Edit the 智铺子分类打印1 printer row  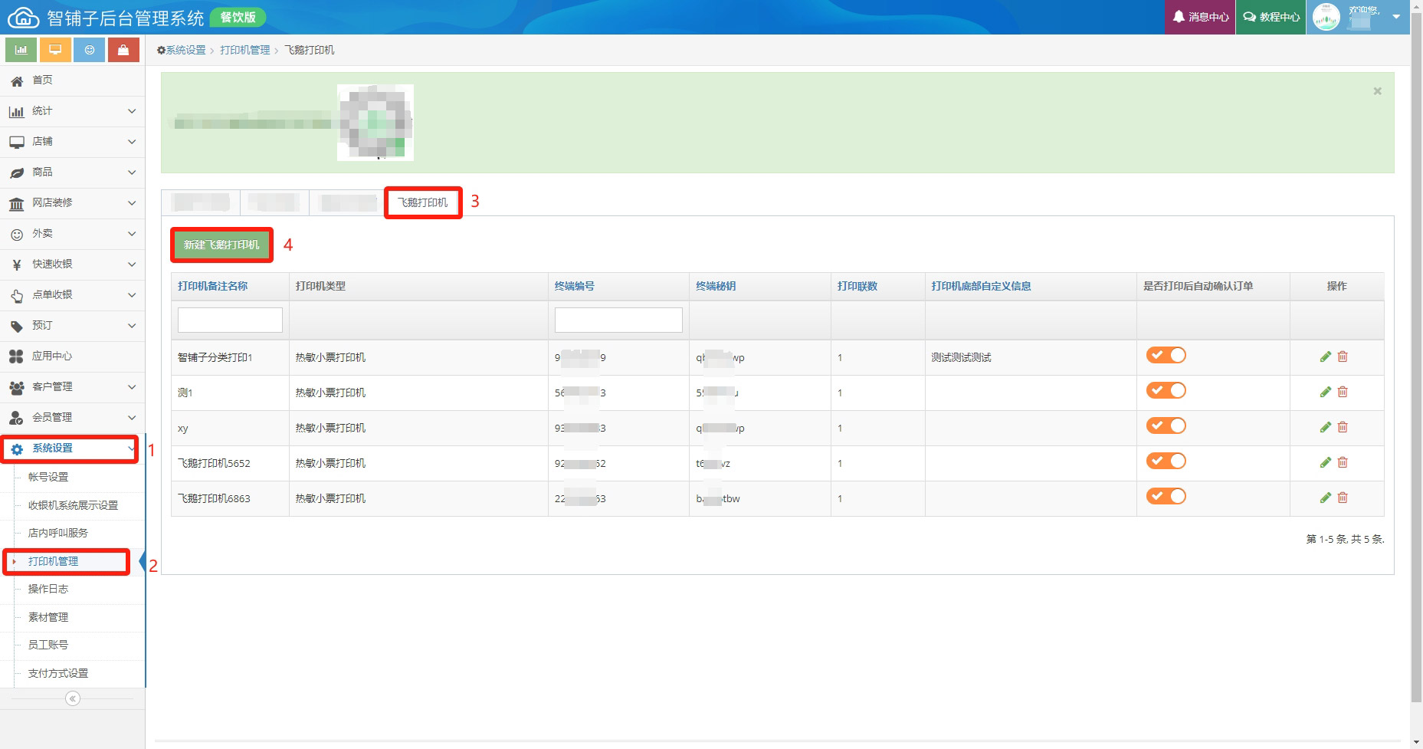coord(1325,356)
